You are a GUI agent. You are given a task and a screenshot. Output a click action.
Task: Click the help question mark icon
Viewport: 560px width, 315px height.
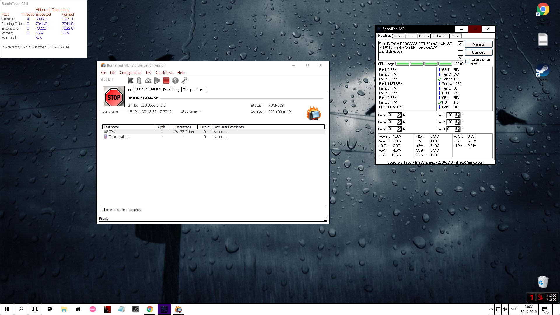(175, 81)
